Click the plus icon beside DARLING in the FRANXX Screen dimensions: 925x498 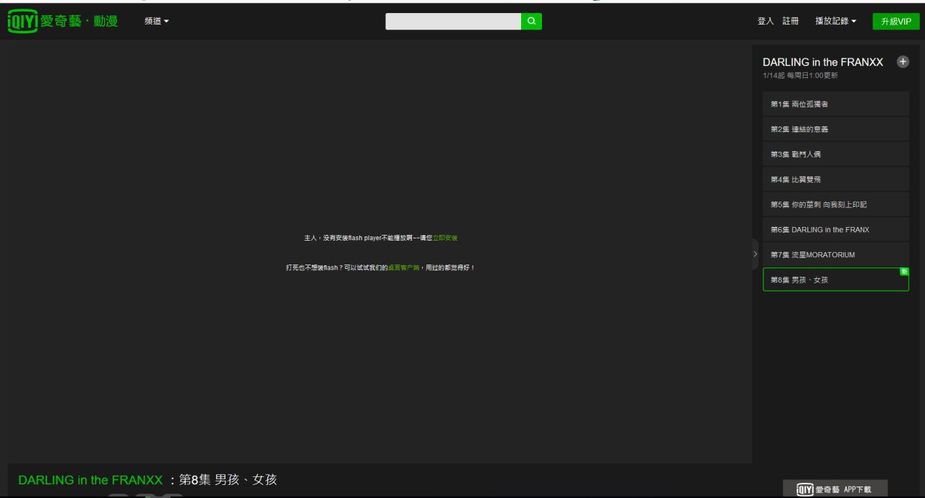[x=903, y=62]
